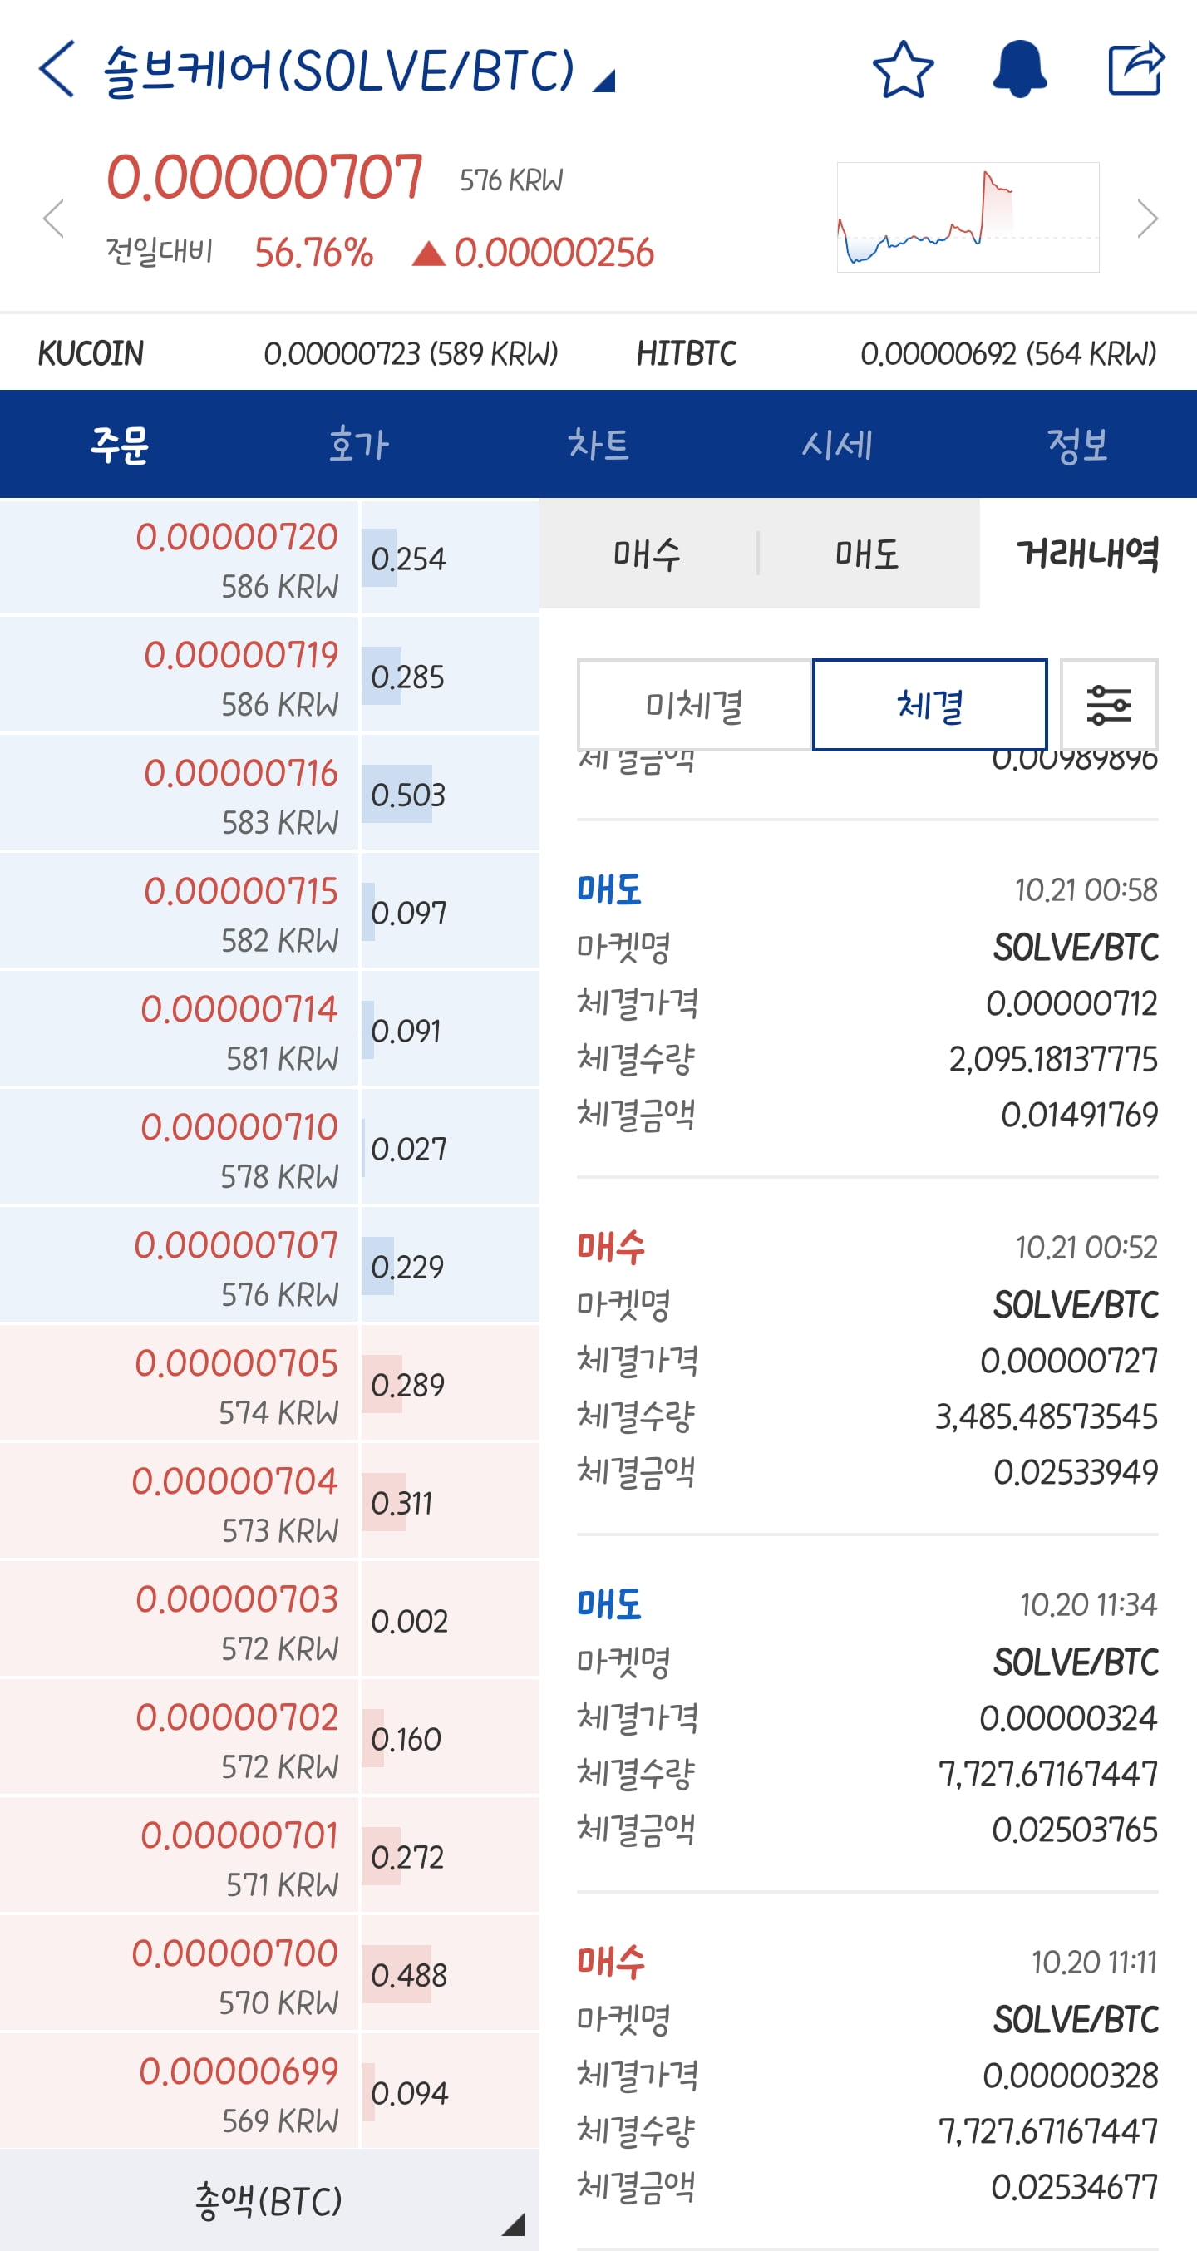The image size is (1197, 2251).
Task: Tap executed price 0.00000712
Action: [1072, 1003]
